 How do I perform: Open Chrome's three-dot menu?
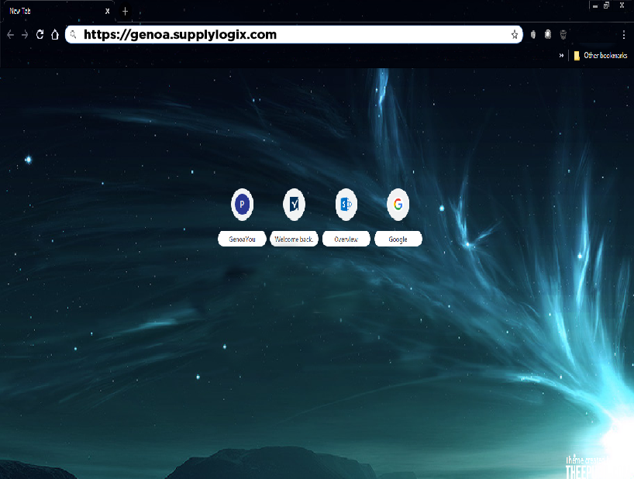pos(624,35)
